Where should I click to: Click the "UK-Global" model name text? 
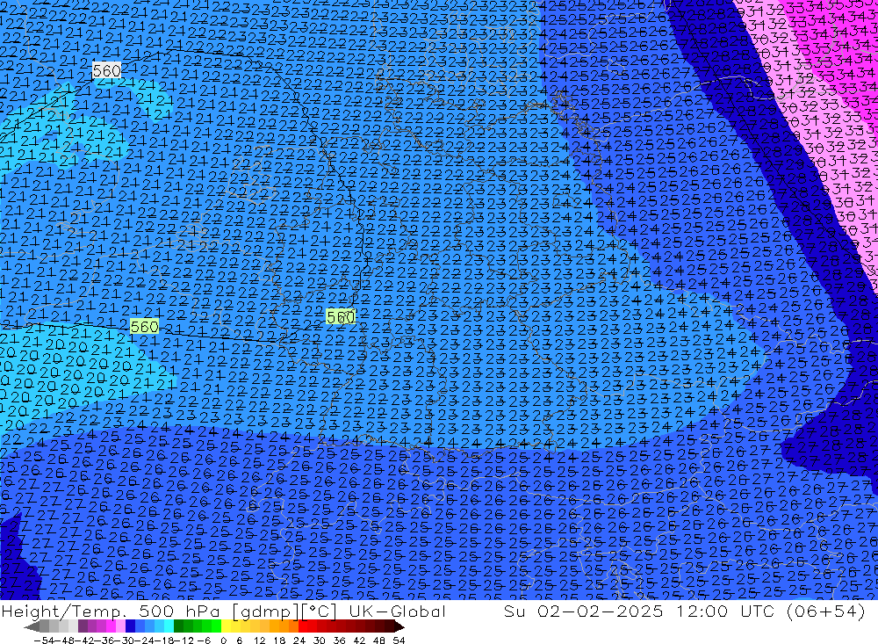click(397, 611)
